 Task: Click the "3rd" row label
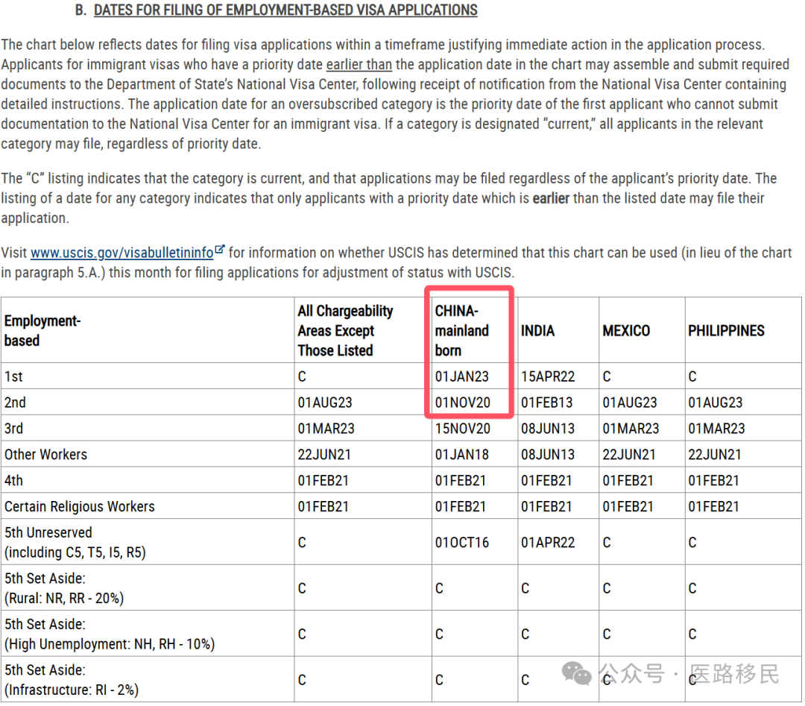tap(14, 429)
